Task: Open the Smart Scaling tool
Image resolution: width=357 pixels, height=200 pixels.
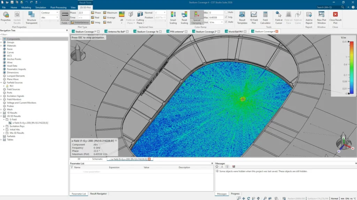Action: coord(173,18)
